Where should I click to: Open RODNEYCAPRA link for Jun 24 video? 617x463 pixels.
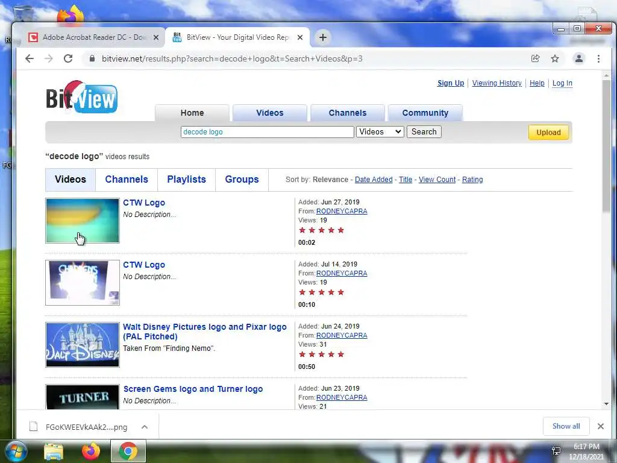(342, 335)
